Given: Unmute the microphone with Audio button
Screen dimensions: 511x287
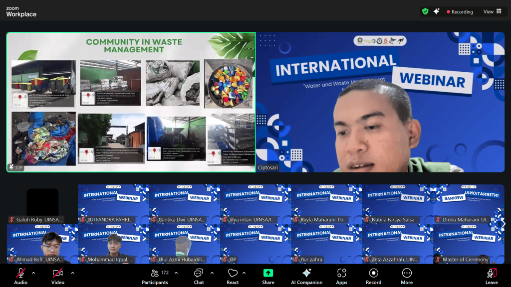Looking at the screenshot, I should click(20, 275).
